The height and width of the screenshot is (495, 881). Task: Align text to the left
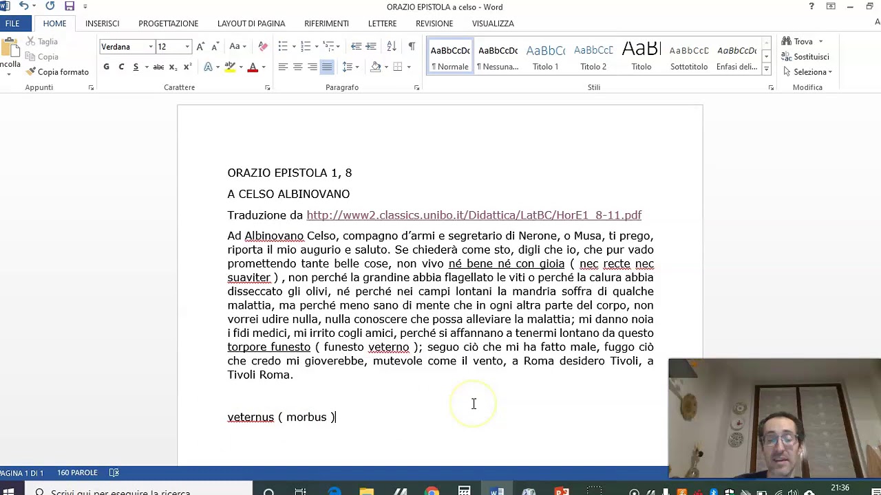point(283,67)
